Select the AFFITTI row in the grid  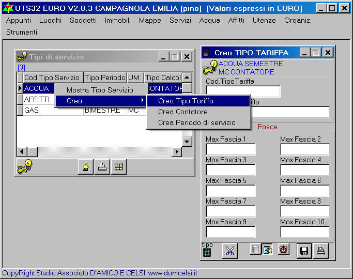tap(37, 99)
